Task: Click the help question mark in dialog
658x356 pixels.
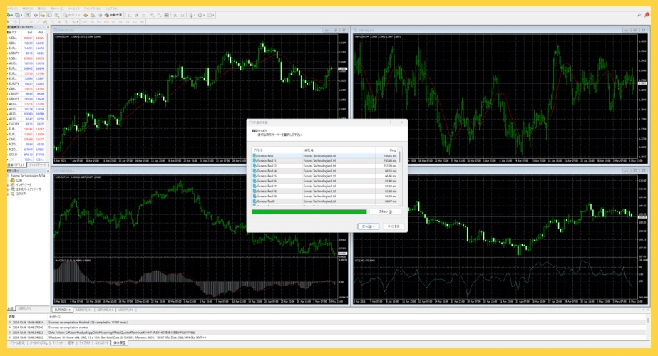Action: tap(390, 122)
